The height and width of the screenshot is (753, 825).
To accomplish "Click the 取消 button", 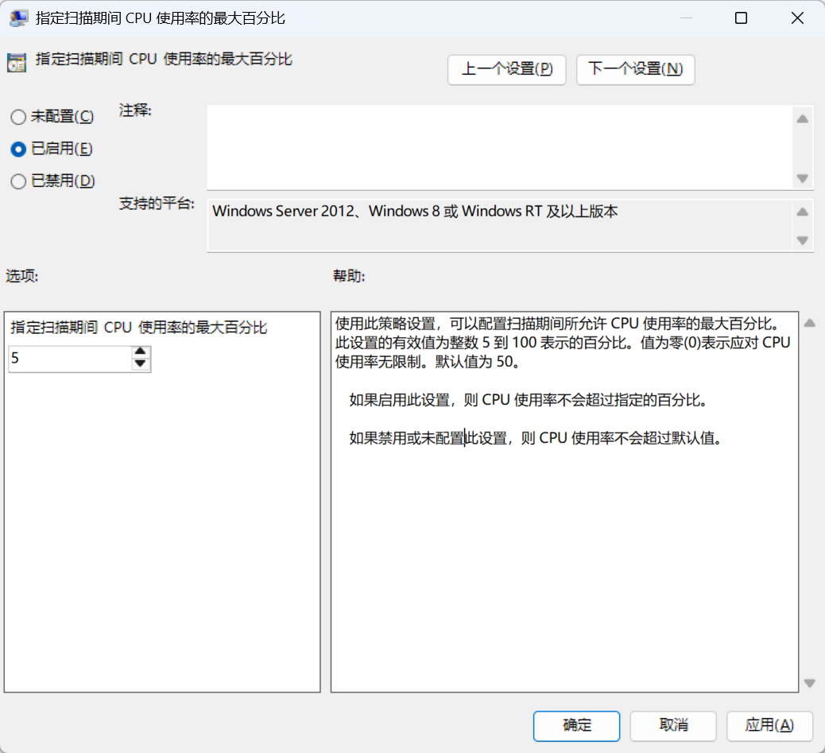I will 673,726.
